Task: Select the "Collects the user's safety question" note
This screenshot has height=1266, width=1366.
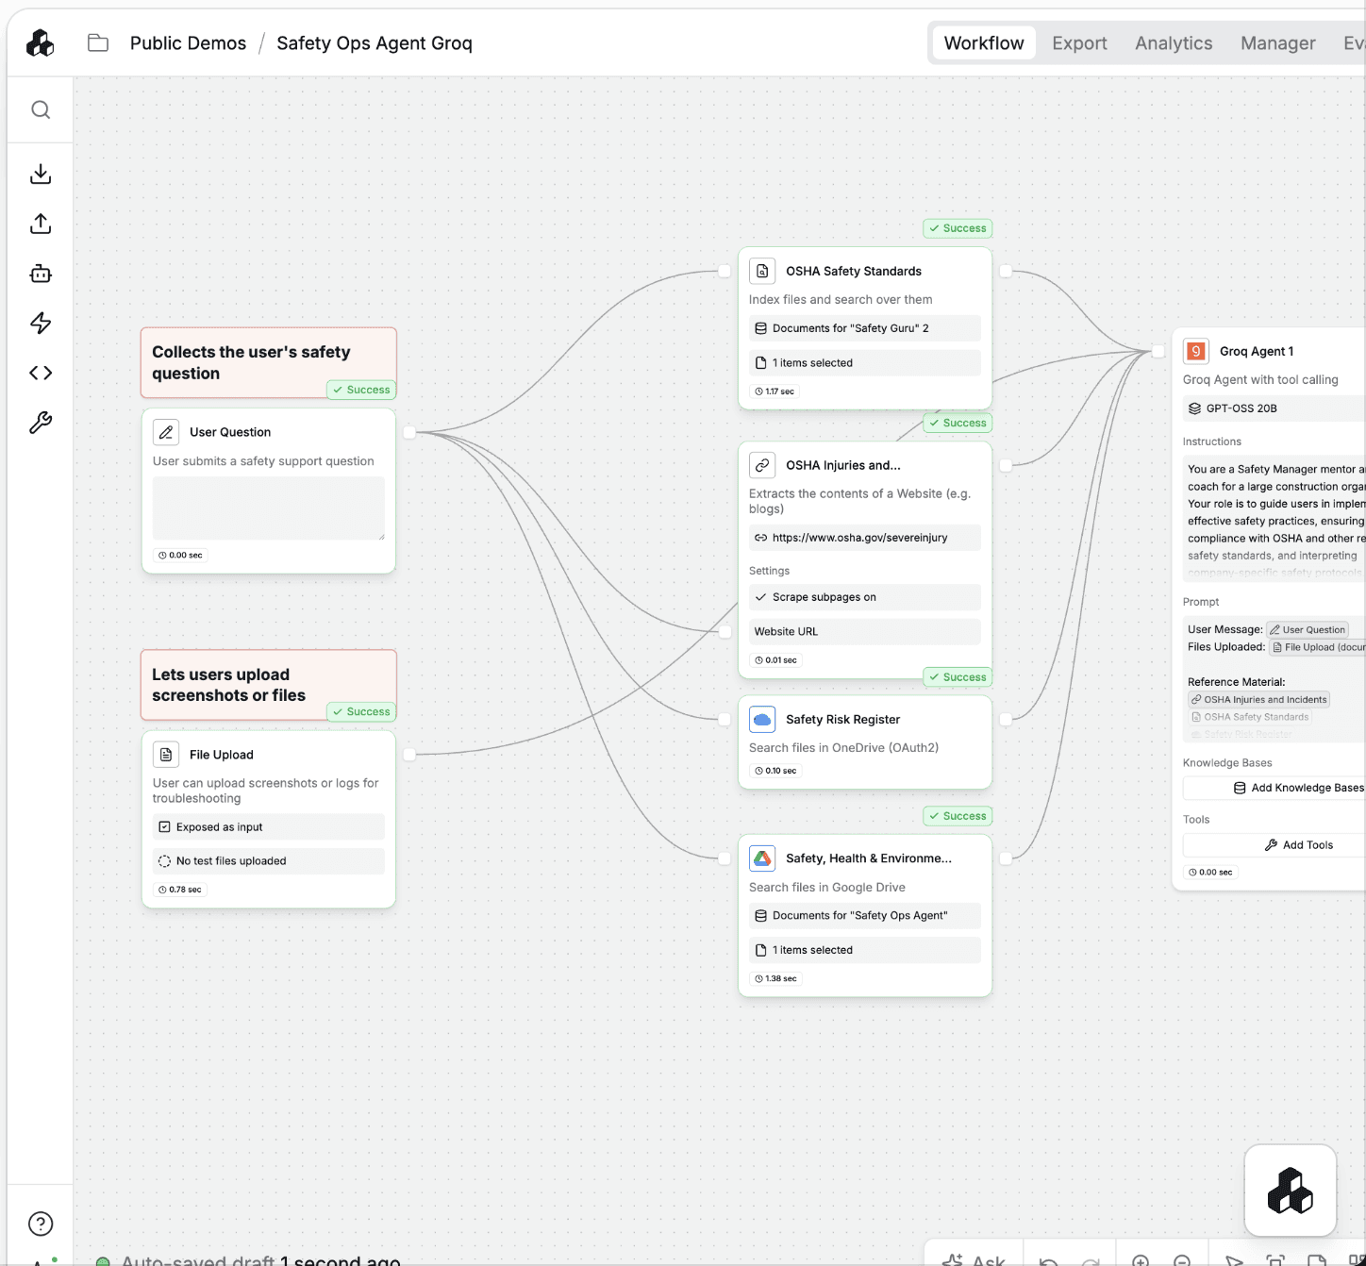Action: point(269,362)
